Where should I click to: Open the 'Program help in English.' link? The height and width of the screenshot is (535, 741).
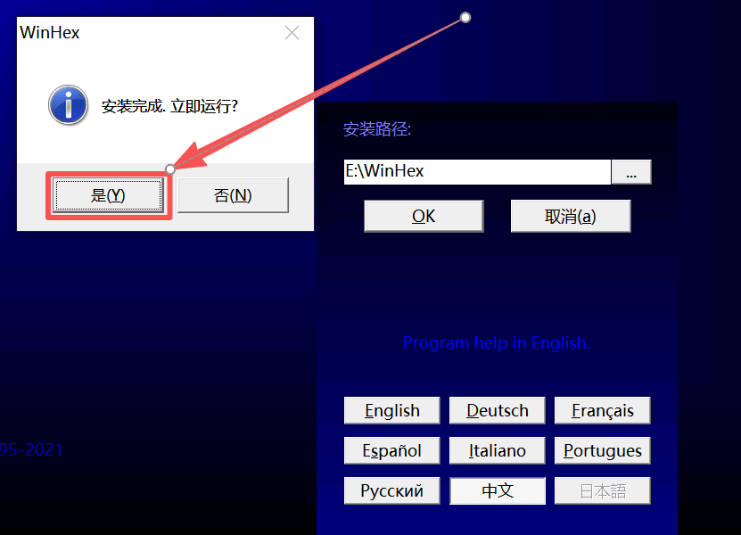496,343
